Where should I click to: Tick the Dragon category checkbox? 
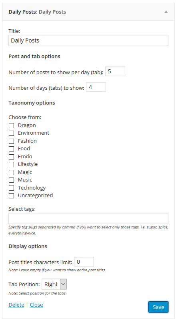click(11, 125)
